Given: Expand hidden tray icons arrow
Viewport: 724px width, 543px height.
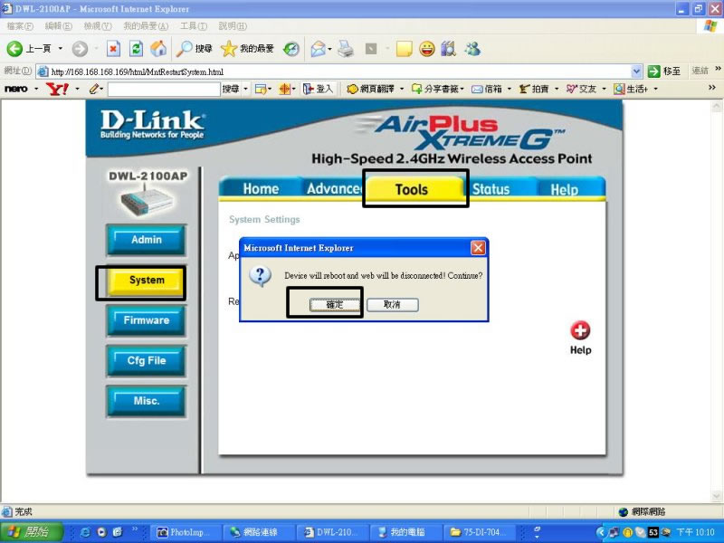Looking at the screenshot, I should click(600, 532).
